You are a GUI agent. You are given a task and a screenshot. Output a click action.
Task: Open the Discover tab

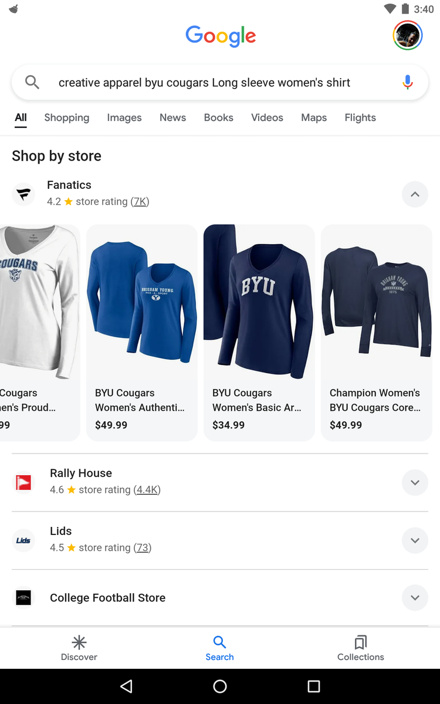point(79,648)
